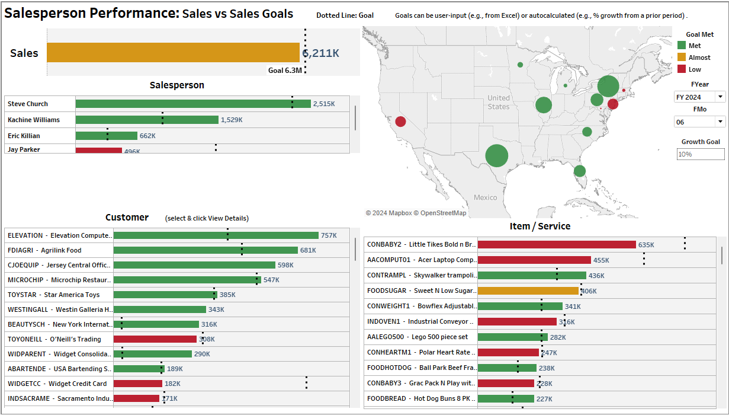Image resolution: width=729 pixels, height=415 pixels.
Task: Click the Salesperson list scrollbar
Action: (x=355, y=117)
